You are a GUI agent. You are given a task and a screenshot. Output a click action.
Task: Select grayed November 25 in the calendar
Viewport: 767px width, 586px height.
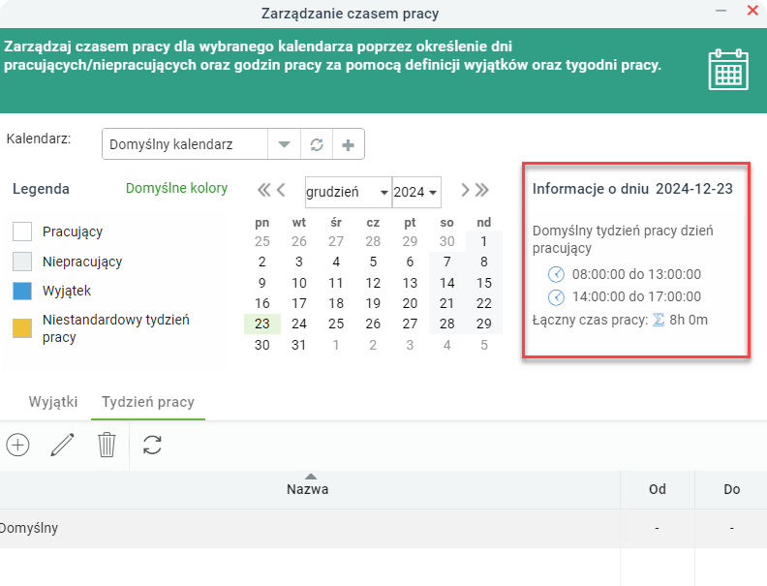262,241
